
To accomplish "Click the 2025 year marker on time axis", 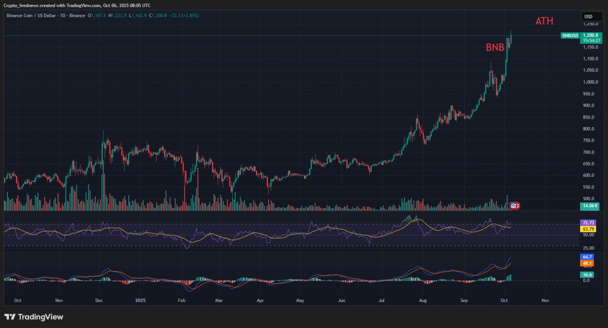I will click(x=140, y=301).
